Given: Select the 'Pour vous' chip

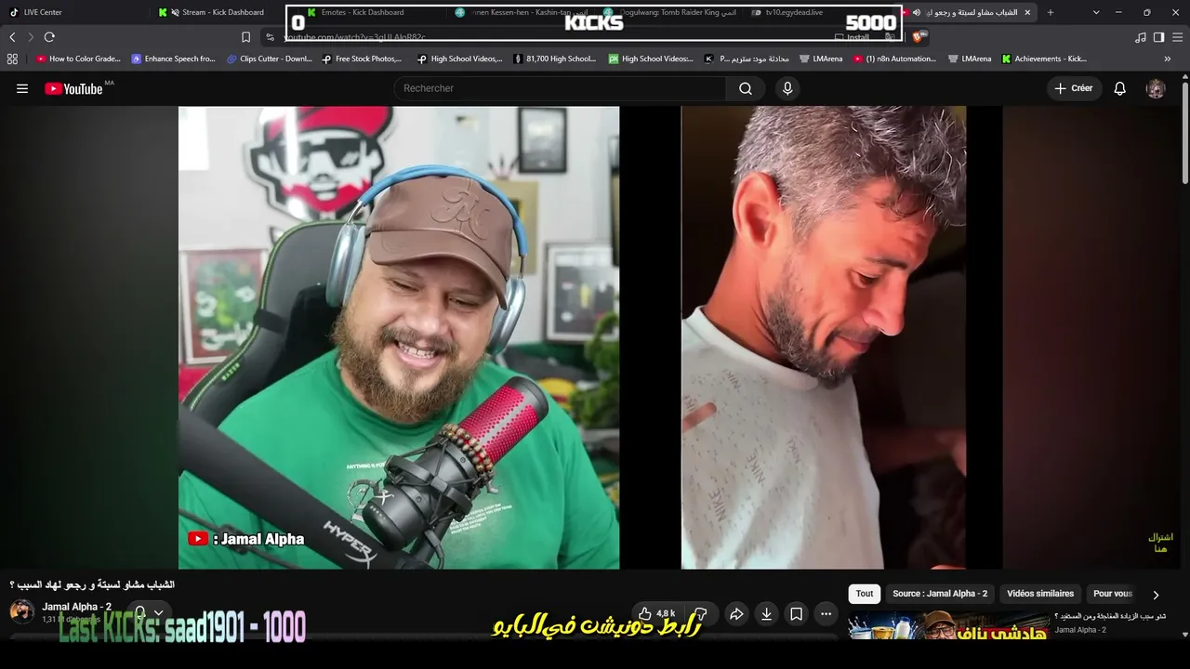Looking at the screenshot, I should [1112, 594].
